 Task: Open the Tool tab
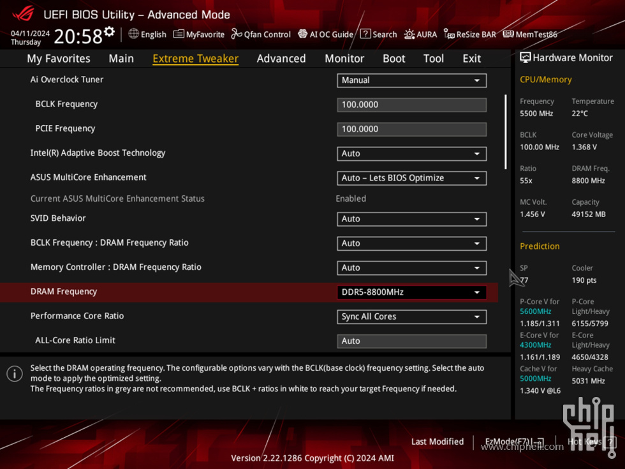pyautogui.click(x=433, y=59)
